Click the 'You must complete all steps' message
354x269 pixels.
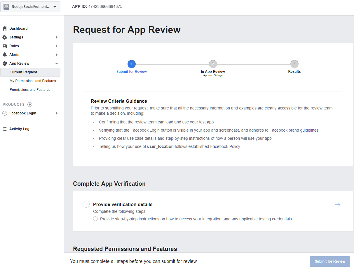point(134,261)
